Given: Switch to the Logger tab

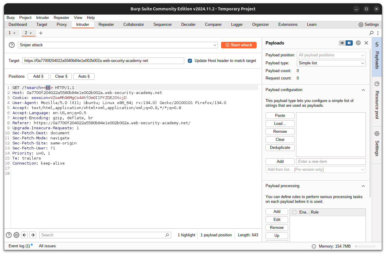Looking at the screenshot, I should tap(237, 25).
